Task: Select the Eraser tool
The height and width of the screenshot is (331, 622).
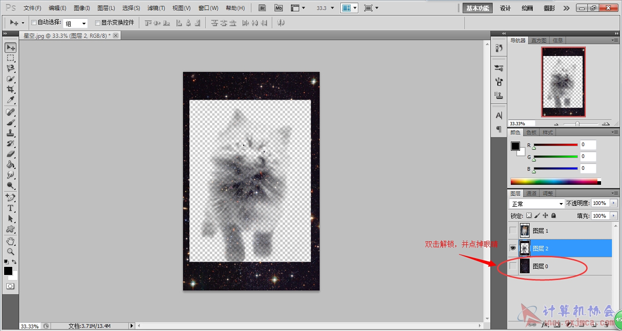Action: coord(10,154)
